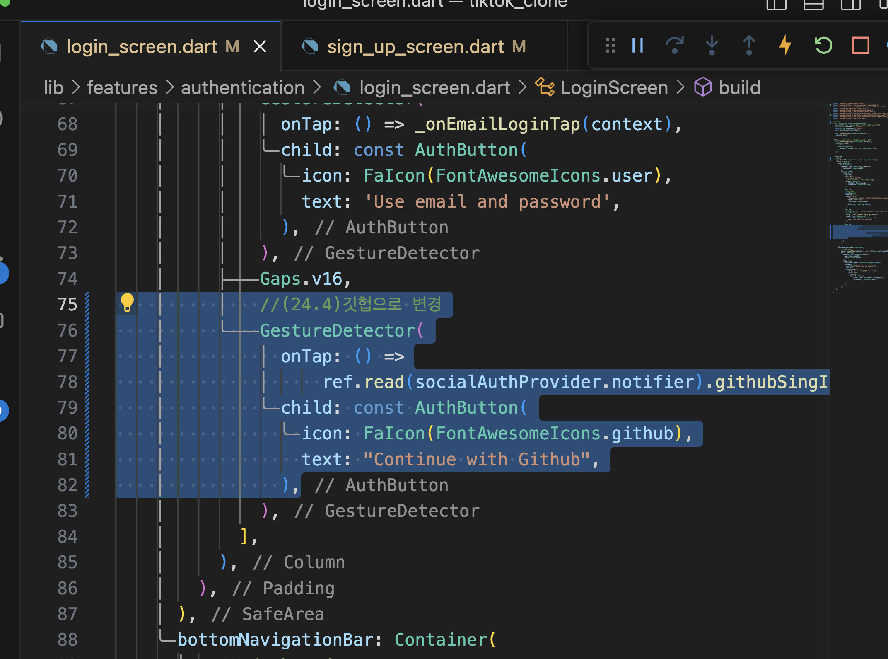
Task: Open the LoginScreen class breadcrumb
Action: click(614, 88)
